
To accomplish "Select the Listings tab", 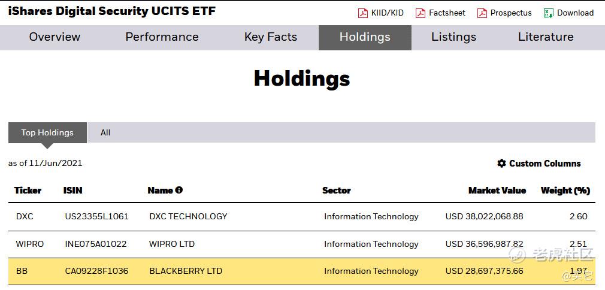I will [x=453, y=37].
